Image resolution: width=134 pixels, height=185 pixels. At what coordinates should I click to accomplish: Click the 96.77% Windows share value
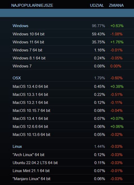point(99,26)
